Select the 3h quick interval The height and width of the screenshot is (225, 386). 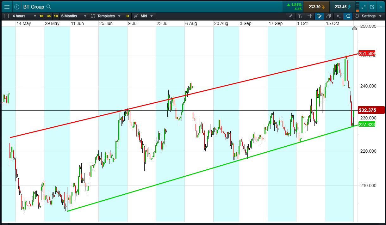click(49, 16)
